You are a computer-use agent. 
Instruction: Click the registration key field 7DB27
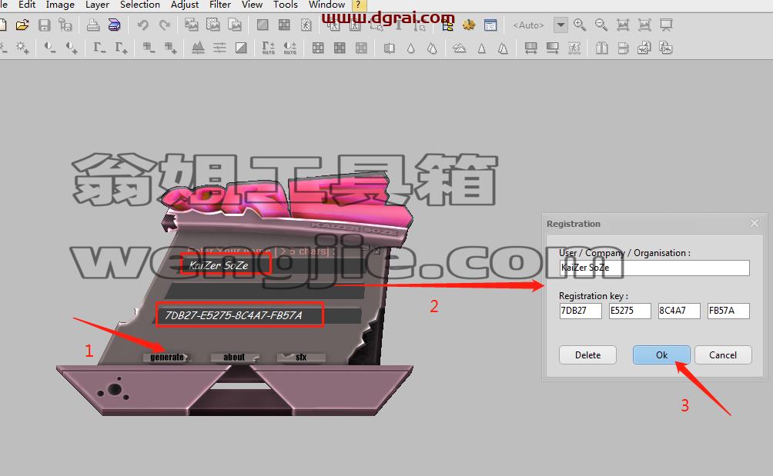[x=581, y=311]
